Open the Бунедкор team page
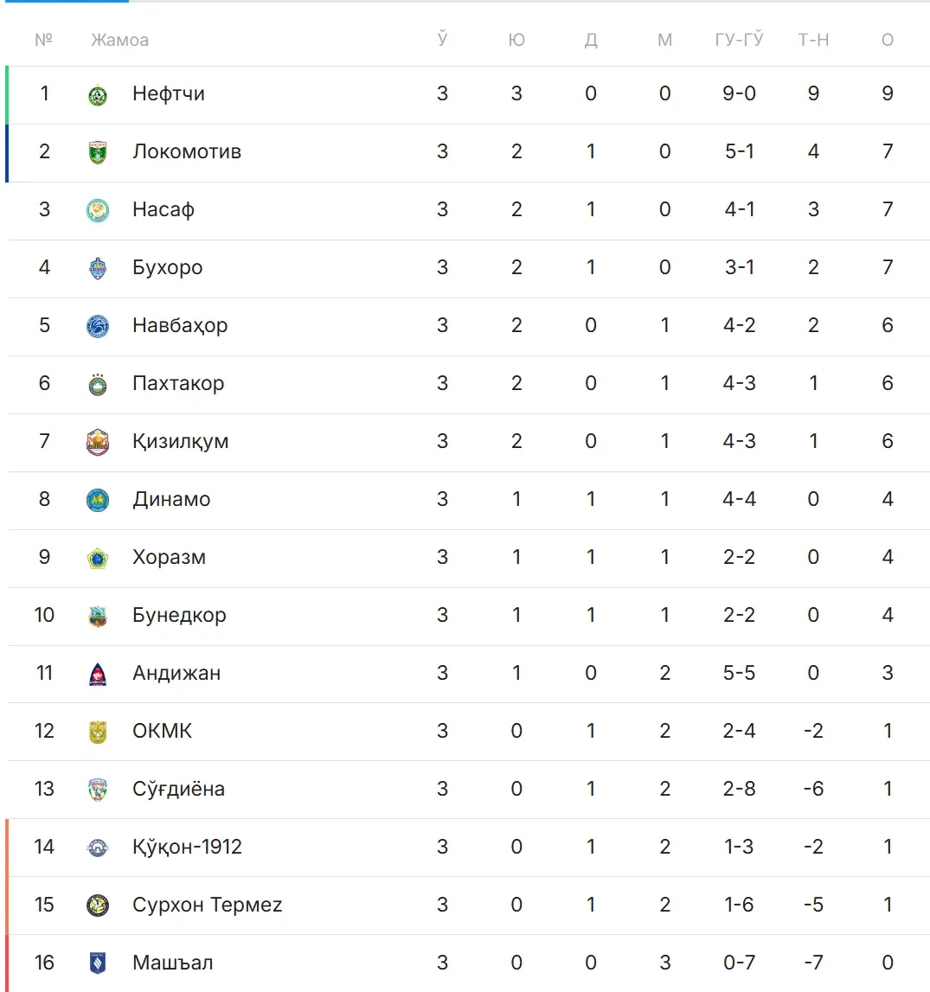930x992 pixels. coord(179,615)
